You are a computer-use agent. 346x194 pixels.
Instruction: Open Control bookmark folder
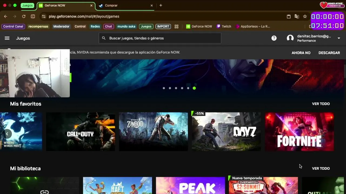tap(80, 26)
